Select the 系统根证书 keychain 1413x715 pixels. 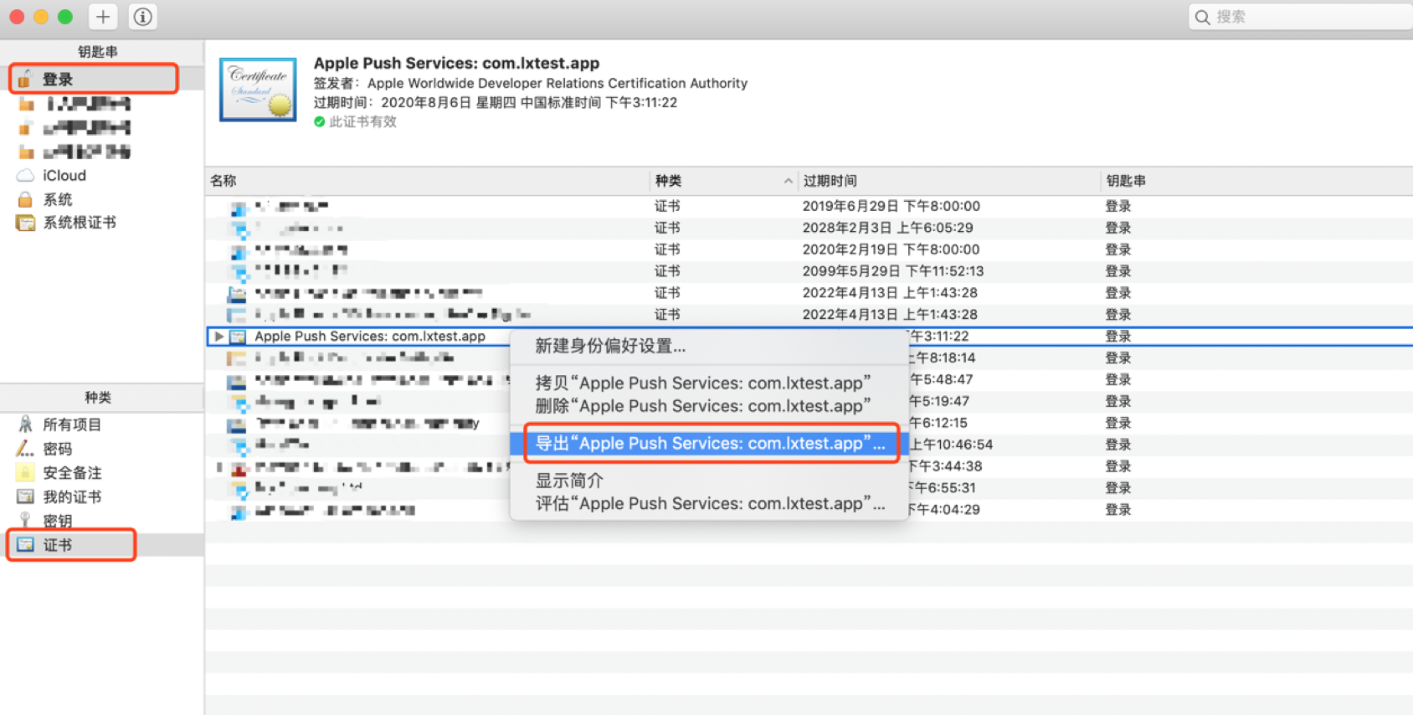pyautogui.click(x=80, y=223)
